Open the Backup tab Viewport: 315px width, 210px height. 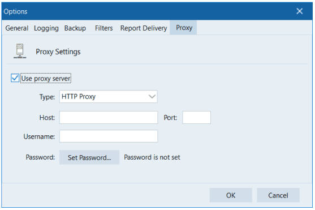(x=75, y=28)
